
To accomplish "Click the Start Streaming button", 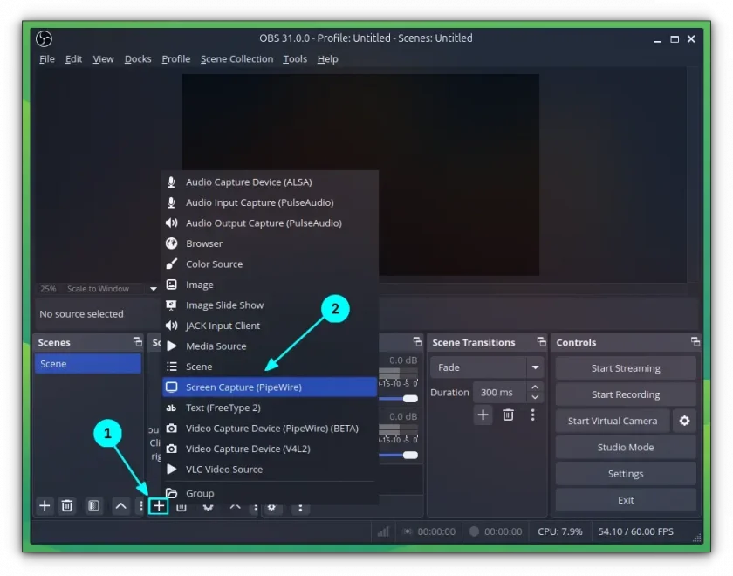I will pos(626,368).
